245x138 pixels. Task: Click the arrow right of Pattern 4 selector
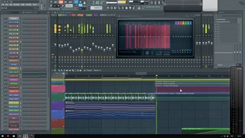coord(103,8)
